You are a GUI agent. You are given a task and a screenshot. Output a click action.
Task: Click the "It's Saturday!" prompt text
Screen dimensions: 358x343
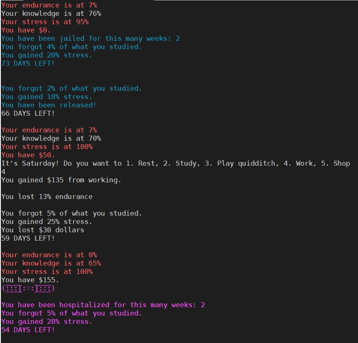[30, 164]
